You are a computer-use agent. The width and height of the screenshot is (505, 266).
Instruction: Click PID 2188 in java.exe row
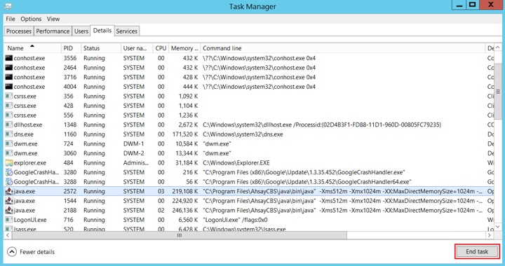point(70,211)
